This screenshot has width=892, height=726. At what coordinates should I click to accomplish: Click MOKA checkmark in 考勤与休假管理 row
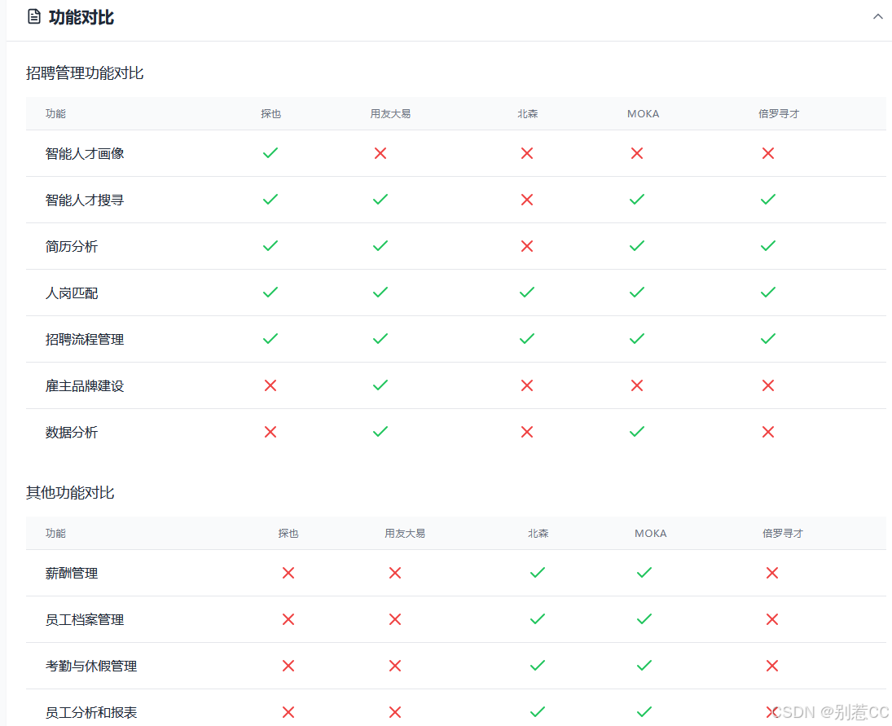tap(644, 665)
